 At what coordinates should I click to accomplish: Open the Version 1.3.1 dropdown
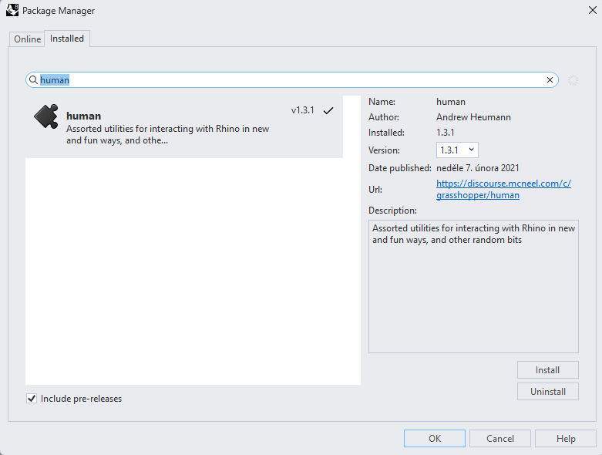coord(457,150)
